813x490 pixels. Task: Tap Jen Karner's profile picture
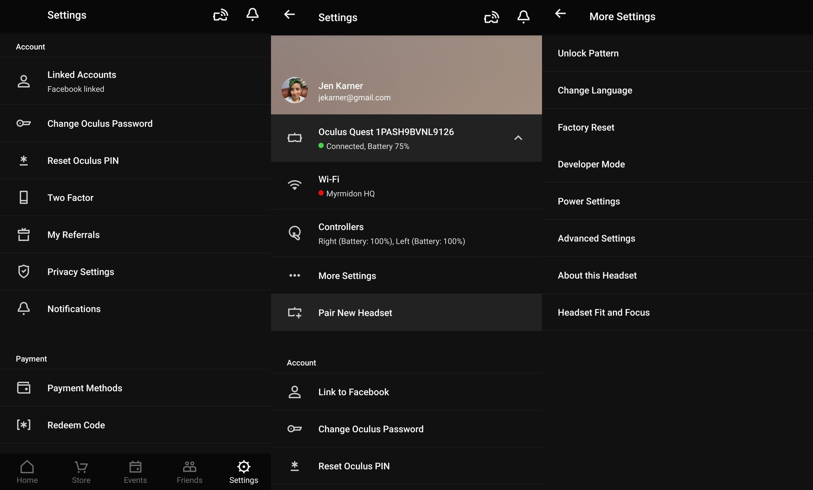(x=295, y=90)
